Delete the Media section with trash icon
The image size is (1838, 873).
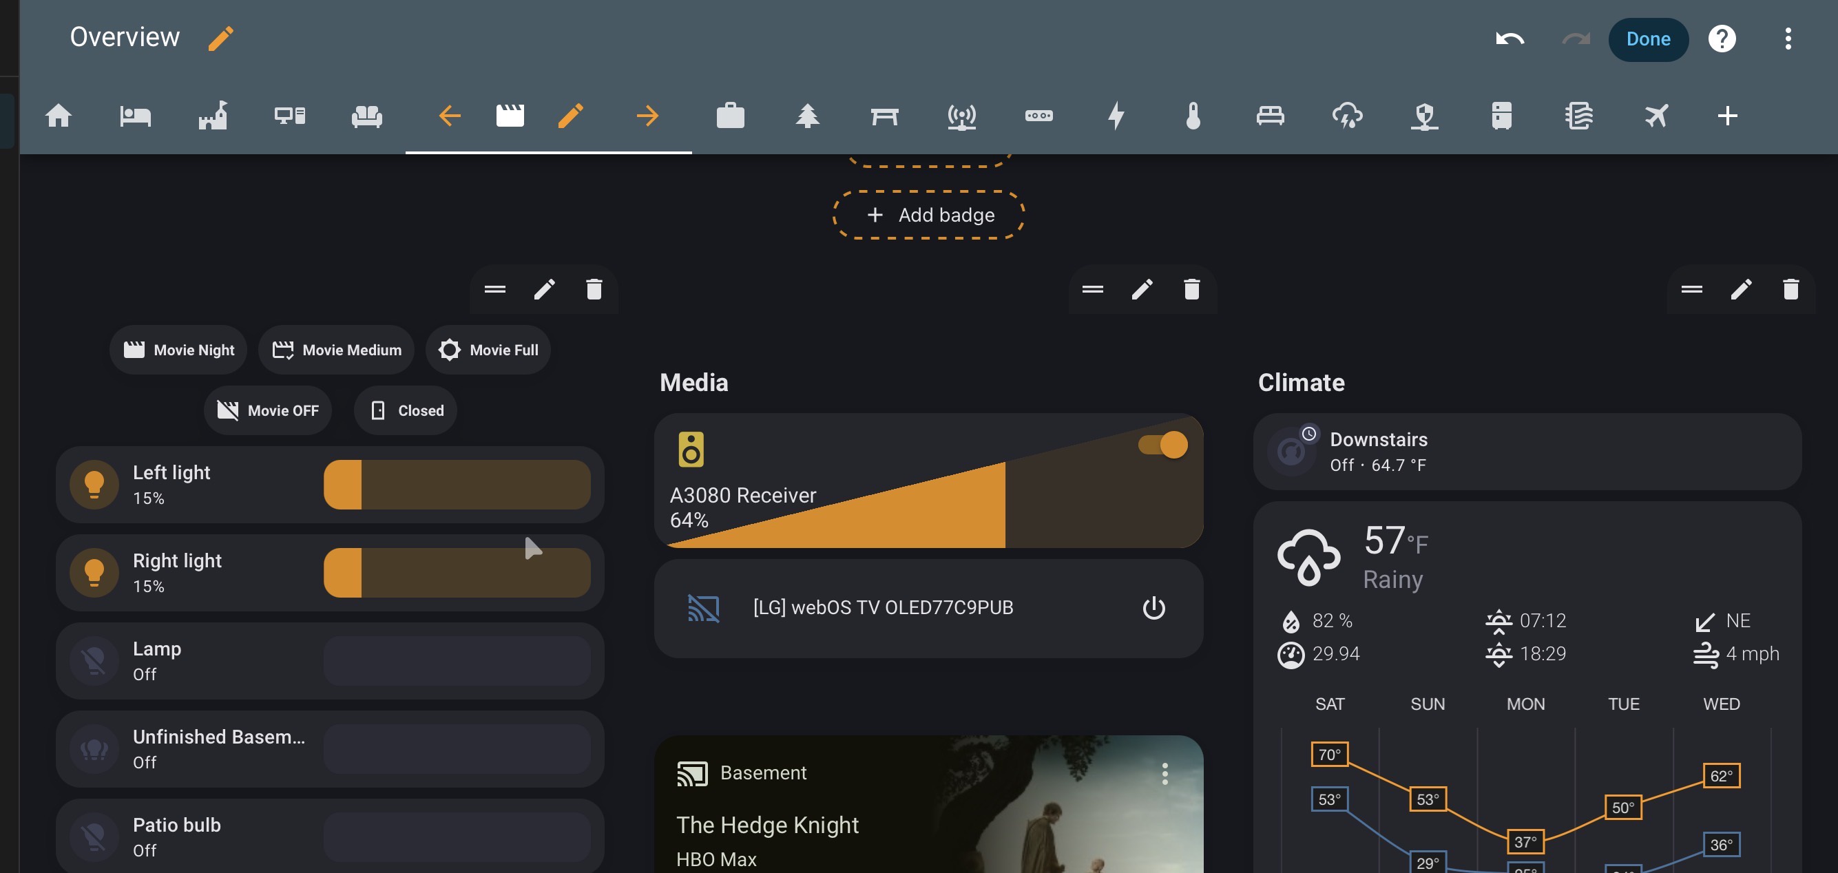[1191, 290]
